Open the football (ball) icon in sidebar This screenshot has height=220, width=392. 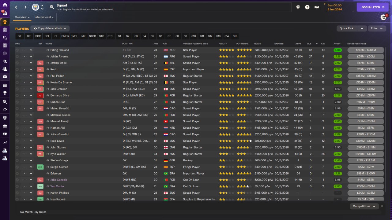(5, 53)
